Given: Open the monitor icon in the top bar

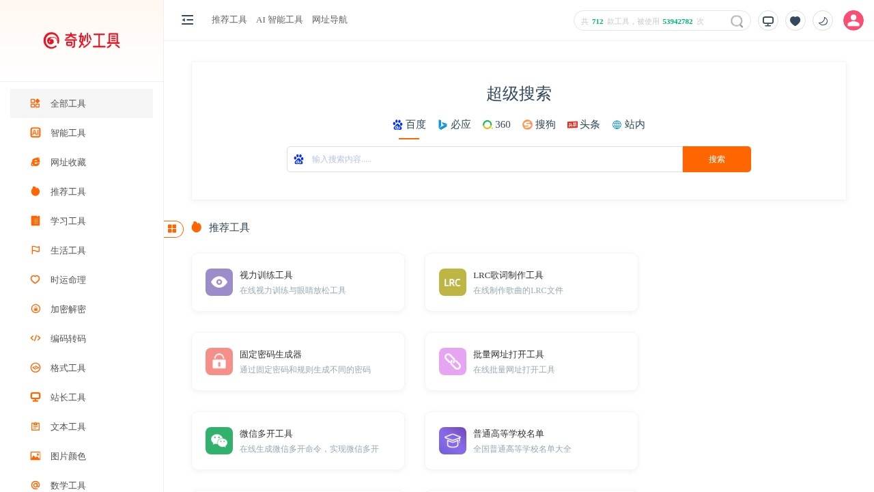Looking at the screenshot, I should point(768,20).
